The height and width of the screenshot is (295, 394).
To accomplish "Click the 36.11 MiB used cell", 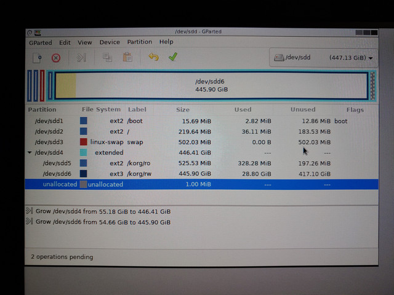I will click(x=256, y=132).
